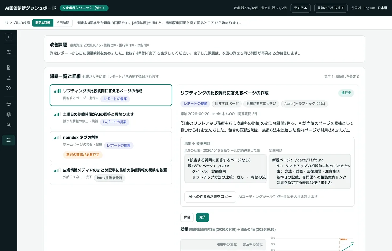The image size is (392, 251).
Task: Click the 言及率の変化 column header
Action: coord(253,244)
